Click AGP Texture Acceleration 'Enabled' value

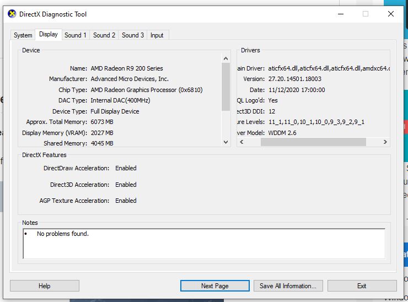(x=126, y=201)
